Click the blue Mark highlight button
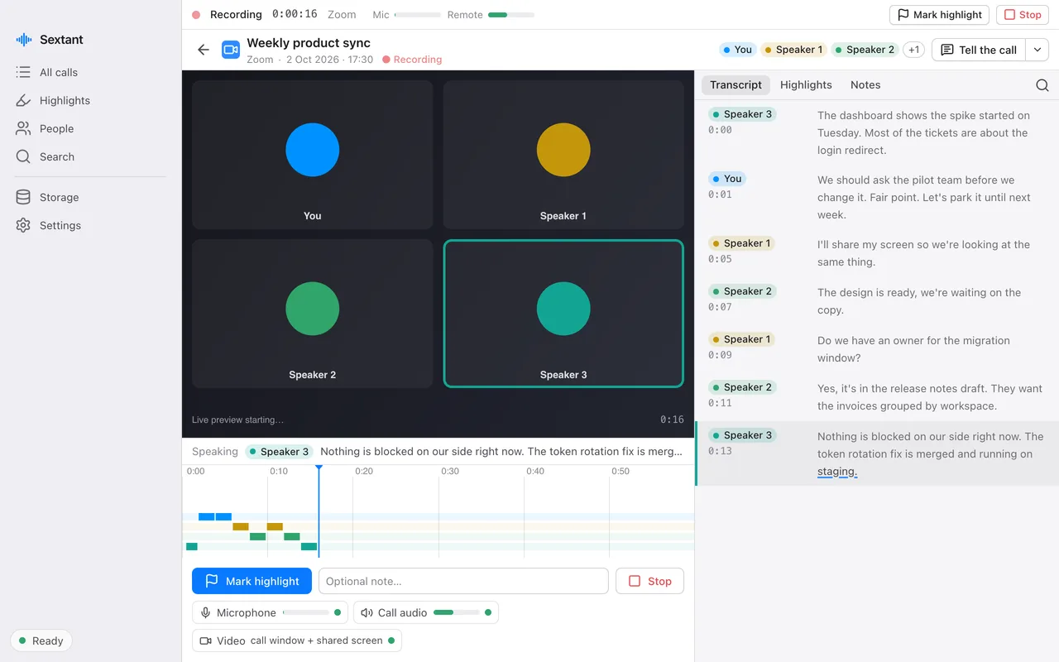The image size is (1059, 662). (252, 581)
